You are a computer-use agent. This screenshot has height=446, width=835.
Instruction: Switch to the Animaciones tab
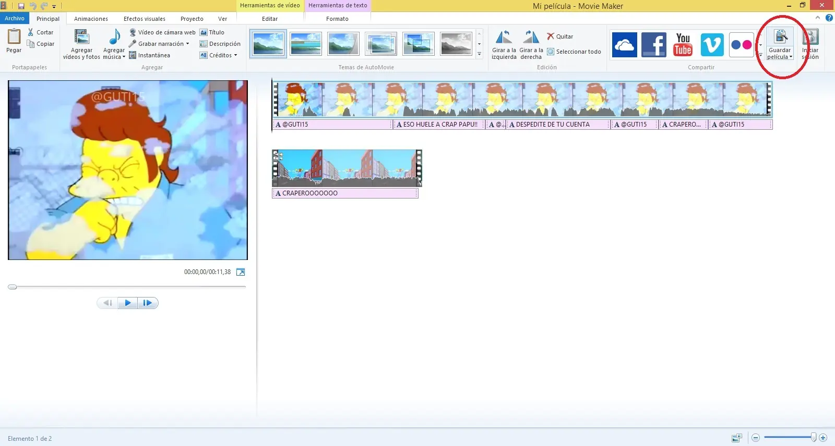point(91,19)
